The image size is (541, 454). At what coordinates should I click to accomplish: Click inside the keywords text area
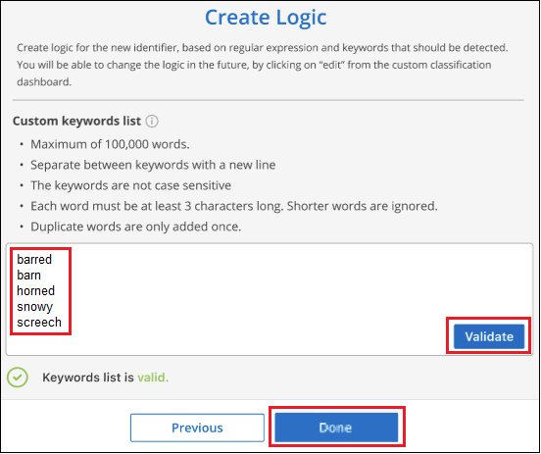click(x=270, y=299)
